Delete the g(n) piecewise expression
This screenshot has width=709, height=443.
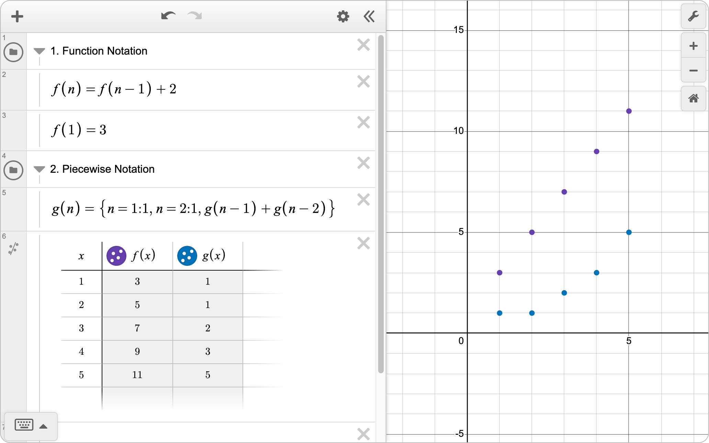click(x=363, y=200)
